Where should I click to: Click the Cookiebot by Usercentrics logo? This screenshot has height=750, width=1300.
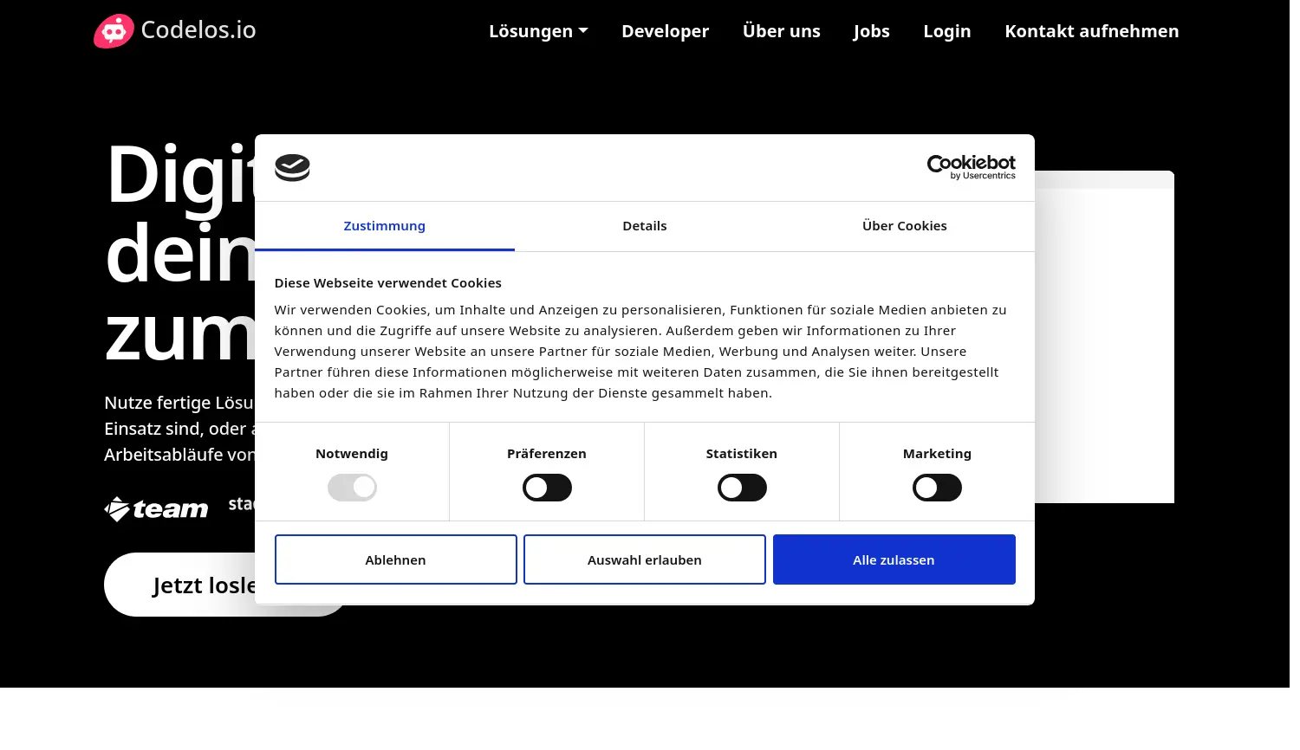[x=971, y=167]
